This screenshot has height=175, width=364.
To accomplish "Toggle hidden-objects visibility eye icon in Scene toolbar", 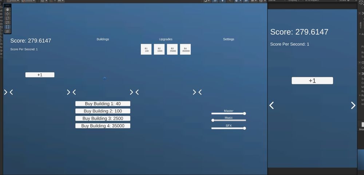I will [246, 1].
